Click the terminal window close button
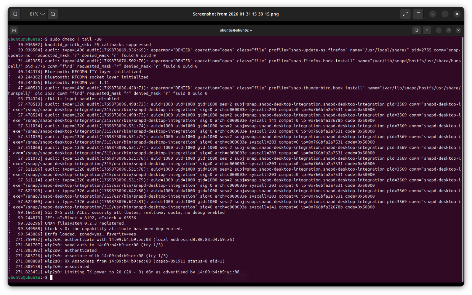Viewport: 472px width, 295px height. click(x=458, y=30)
